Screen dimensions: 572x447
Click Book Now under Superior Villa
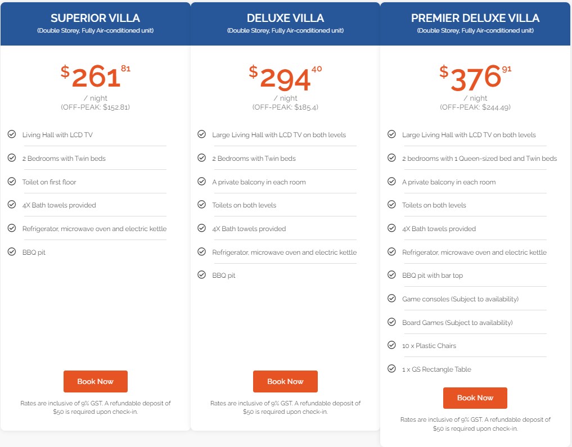(x=95, y=381)
